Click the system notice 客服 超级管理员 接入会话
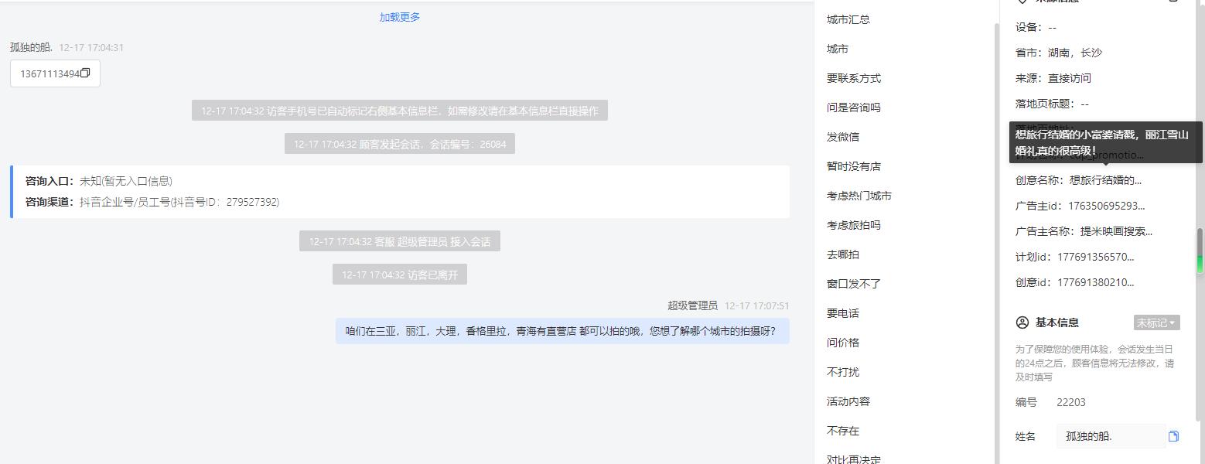The width and height of the screenshot is (1205, 464). click(x=400, y=241)
